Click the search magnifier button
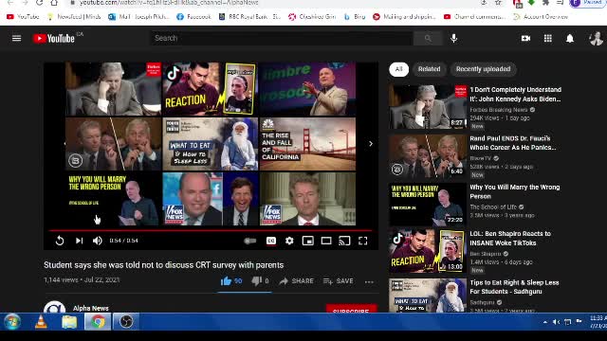Image resolution: width=607 pixels, height=341 pixels. 428,38
